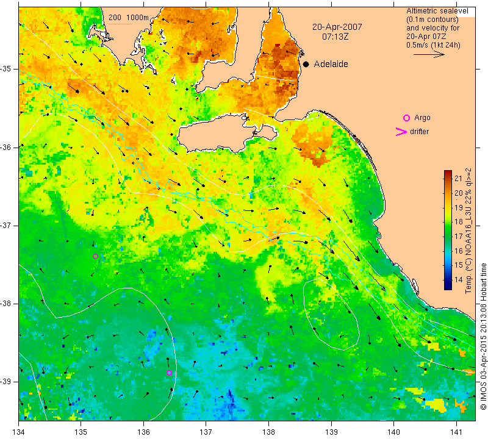Click the Argo float marker near 135.2E 37.4S
This screenshot has width=488, height=439.
pos(96,256)
